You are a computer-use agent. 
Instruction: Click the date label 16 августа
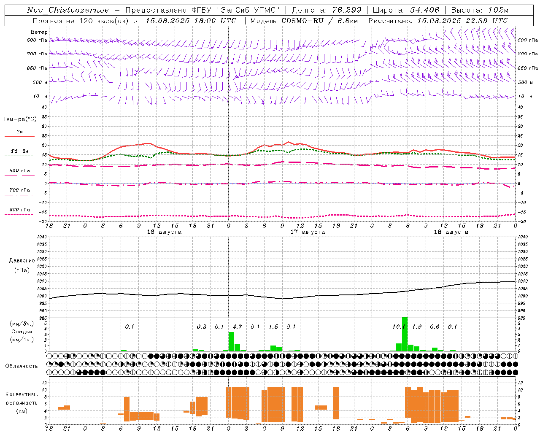[x=164, y=232]
